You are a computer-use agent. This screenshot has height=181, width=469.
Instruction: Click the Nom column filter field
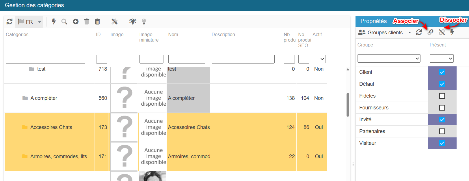[x=187, y=59]
